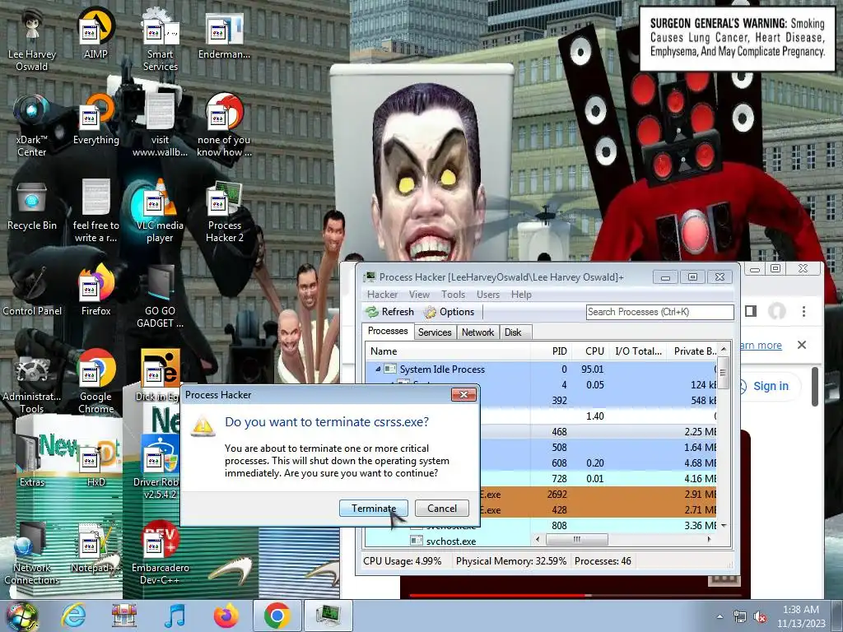Click the Search Processes field
843x632 pixels.
click(659, 312)
